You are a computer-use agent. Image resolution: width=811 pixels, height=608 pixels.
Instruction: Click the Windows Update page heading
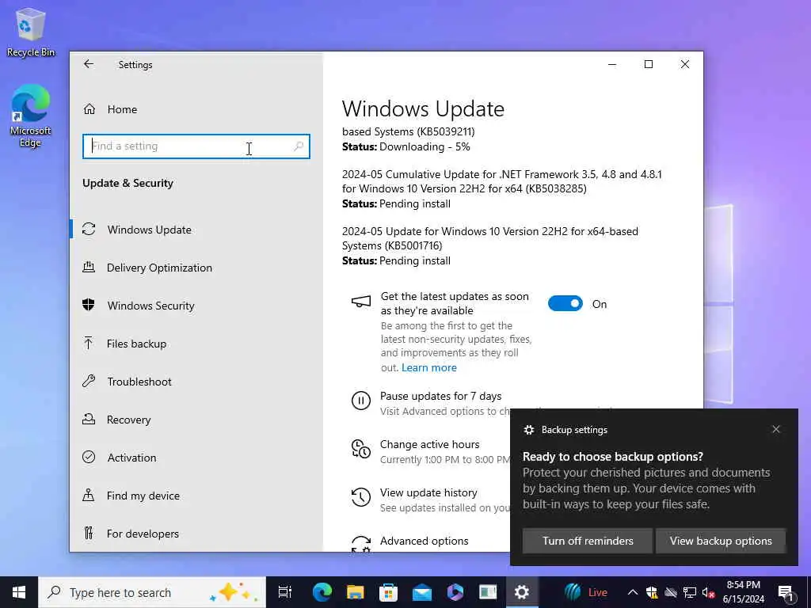coord(423,109)
